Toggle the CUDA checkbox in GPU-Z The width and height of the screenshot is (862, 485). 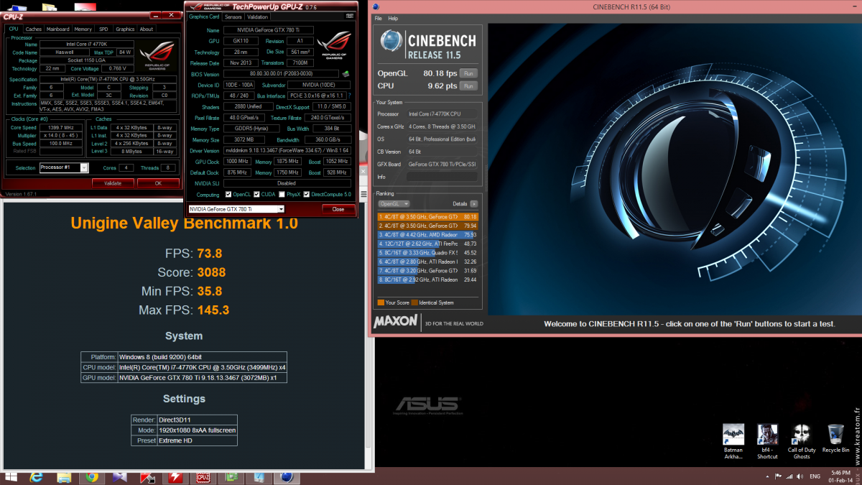tap(256, 194)
